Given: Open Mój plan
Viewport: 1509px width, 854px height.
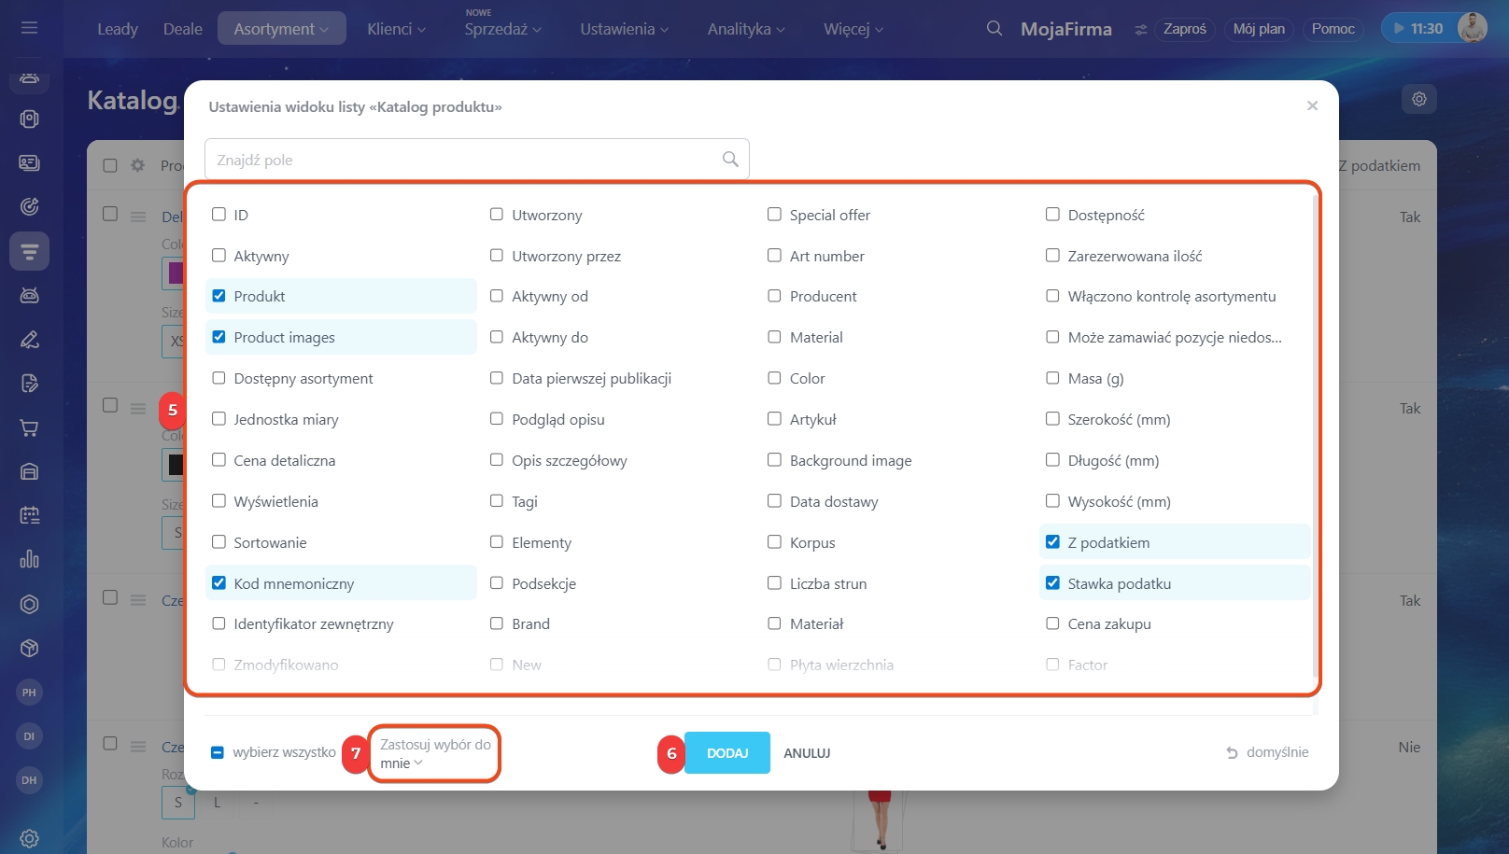Looking at the screenshot, I should [x=1259, y=29].
